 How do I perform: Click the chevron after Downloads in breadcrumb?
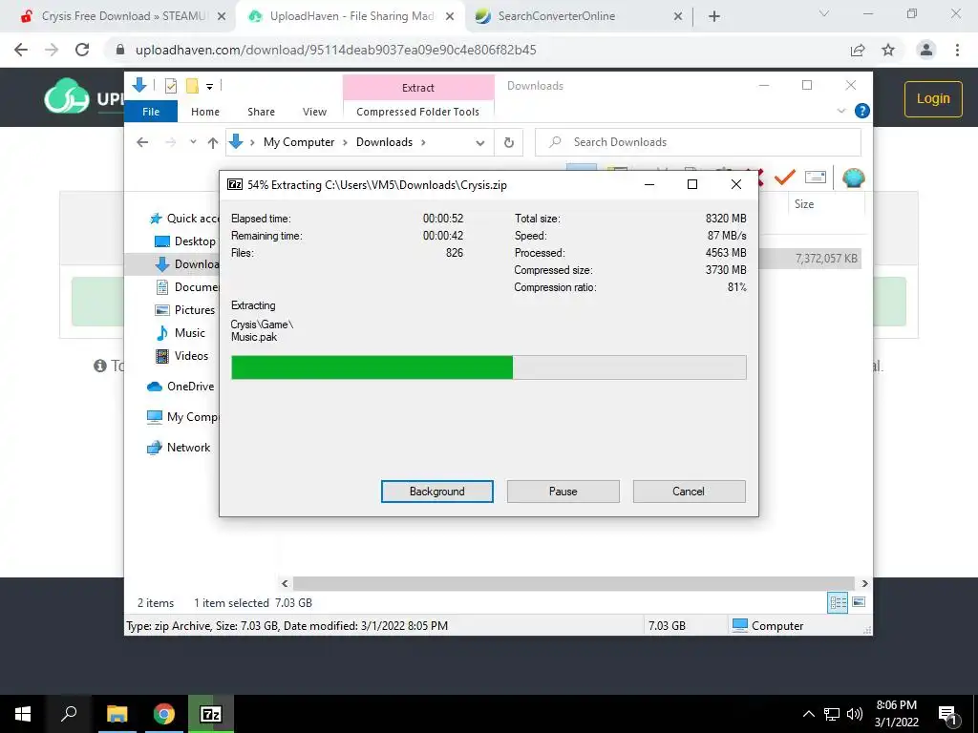[x=423, y=143]
